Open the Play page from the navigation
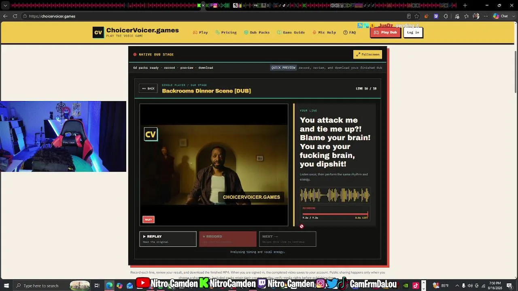The width and height of the screenshot is (518, 291). [x=200, y=32]
